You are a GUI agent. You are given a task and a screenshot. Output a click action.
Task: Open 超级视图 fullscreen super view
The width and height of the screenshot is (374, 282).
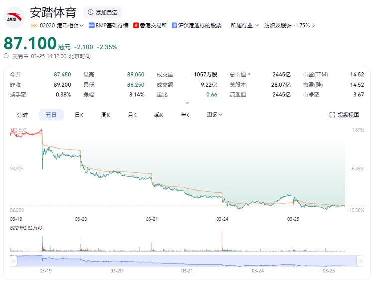pos(344,115)
